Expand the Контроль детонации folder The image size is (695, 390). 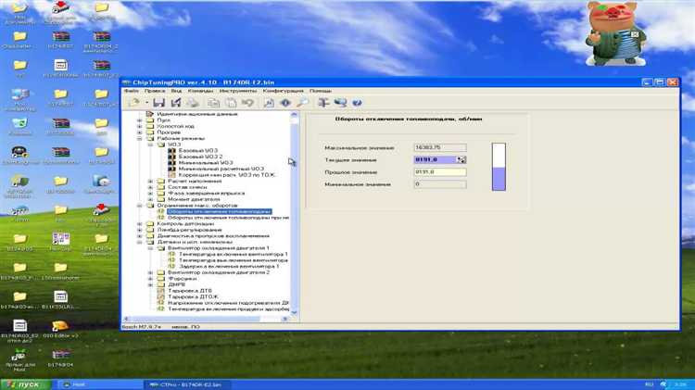[x=140, y=224]
